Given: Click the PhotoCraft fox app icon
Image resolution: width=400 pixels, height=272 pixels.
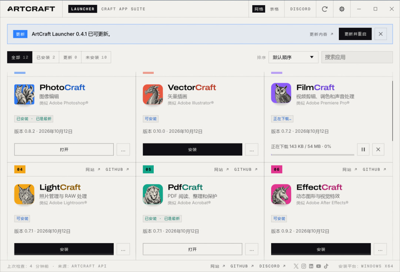Looking at the screenshot, I should [24, 94].
